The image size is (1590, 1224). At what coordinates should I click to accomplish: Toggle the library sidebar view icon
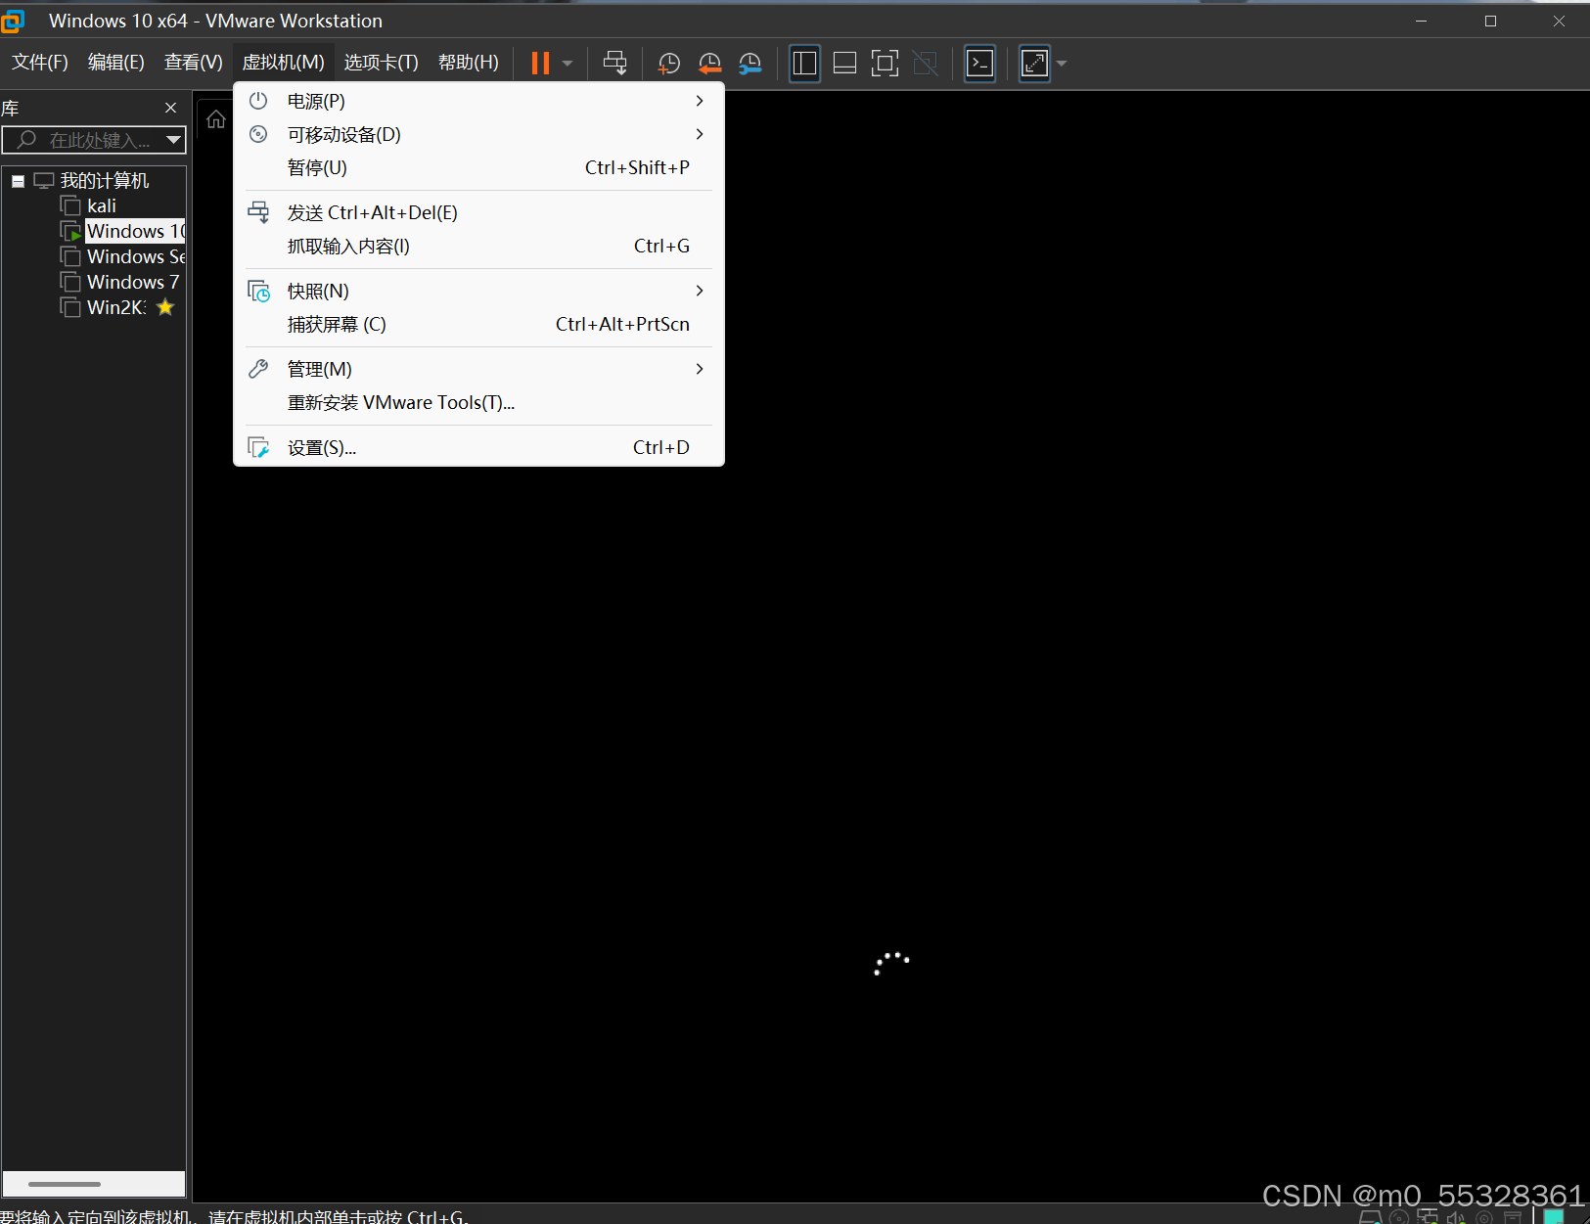(x=804, y=64)
